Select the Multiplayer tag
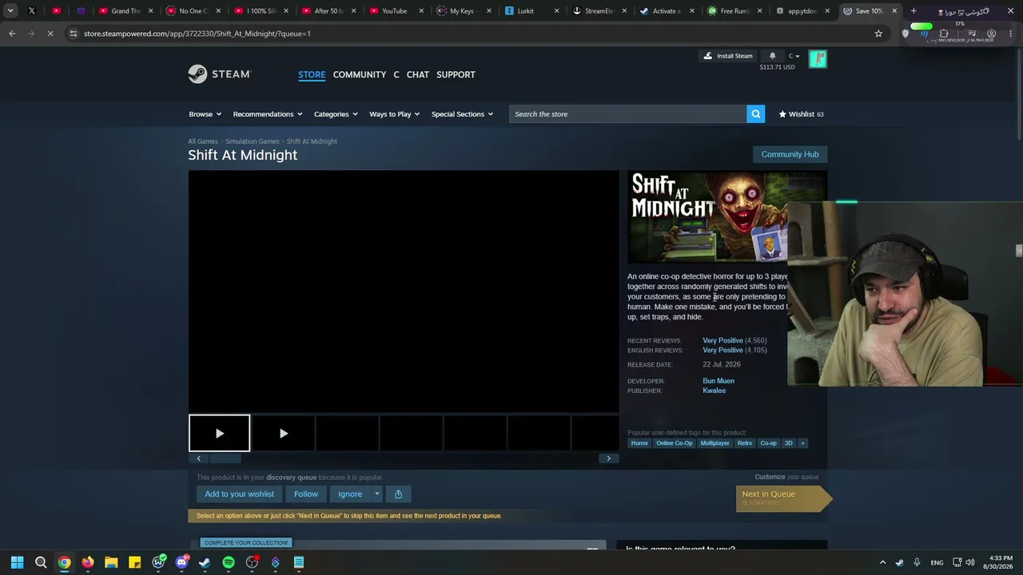Viewport: 1023px width, 575px height. tap(715, 443)
